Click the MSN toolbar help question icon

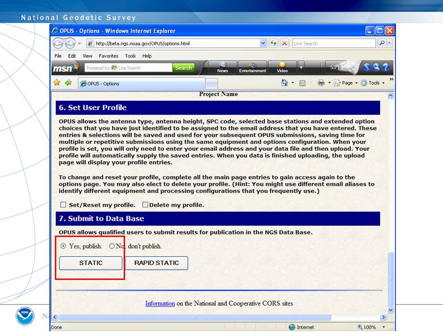385,67
